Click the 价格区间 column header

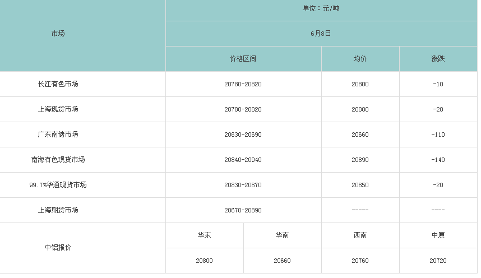[x=243, y=59]
